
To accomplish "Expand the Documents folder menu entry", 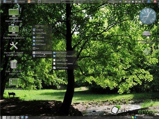I will point(42,38).
